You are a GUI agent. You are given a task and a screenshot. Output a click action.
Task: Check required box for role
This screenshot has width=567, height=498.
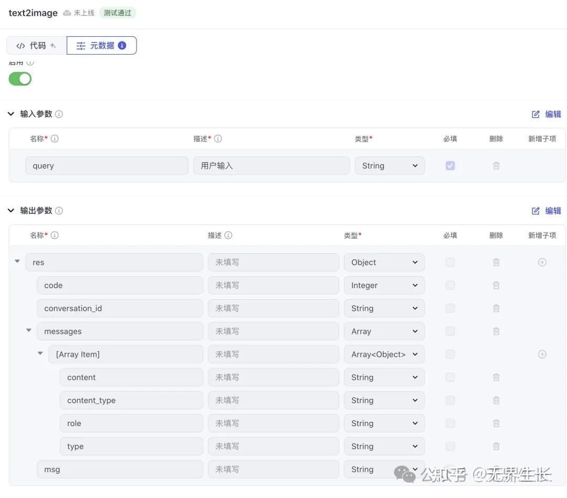pos(450,423)
